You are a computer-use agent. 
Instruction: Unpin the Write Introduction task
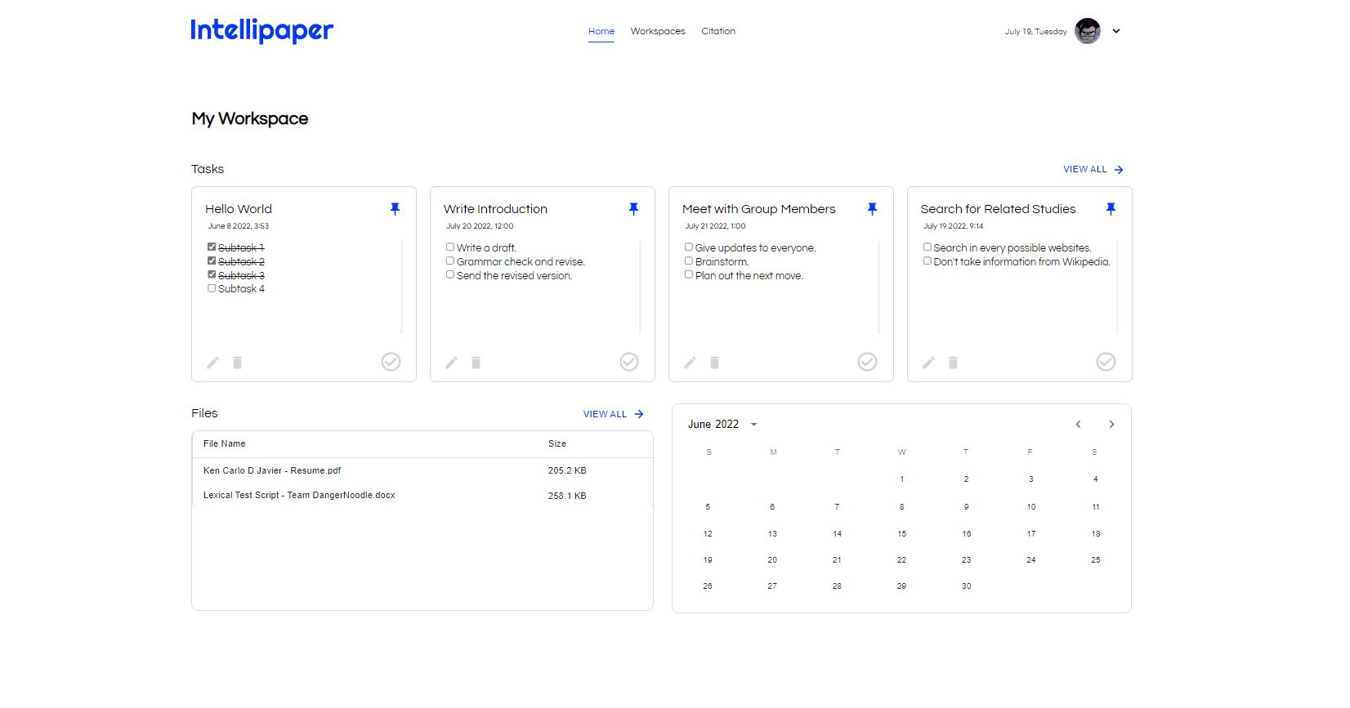(633, 209)
